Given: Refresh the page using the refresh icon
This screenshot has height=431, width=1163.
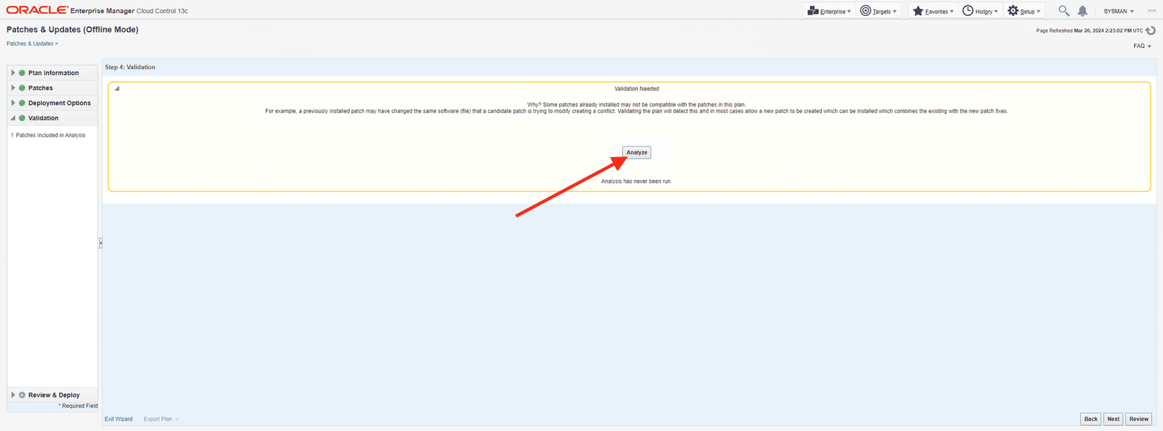Looking at the screenshot, I should coord(1151,30).
